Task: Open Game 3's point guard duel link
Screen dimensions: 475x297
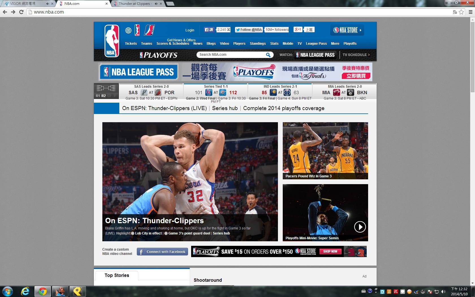Action: 189,233
